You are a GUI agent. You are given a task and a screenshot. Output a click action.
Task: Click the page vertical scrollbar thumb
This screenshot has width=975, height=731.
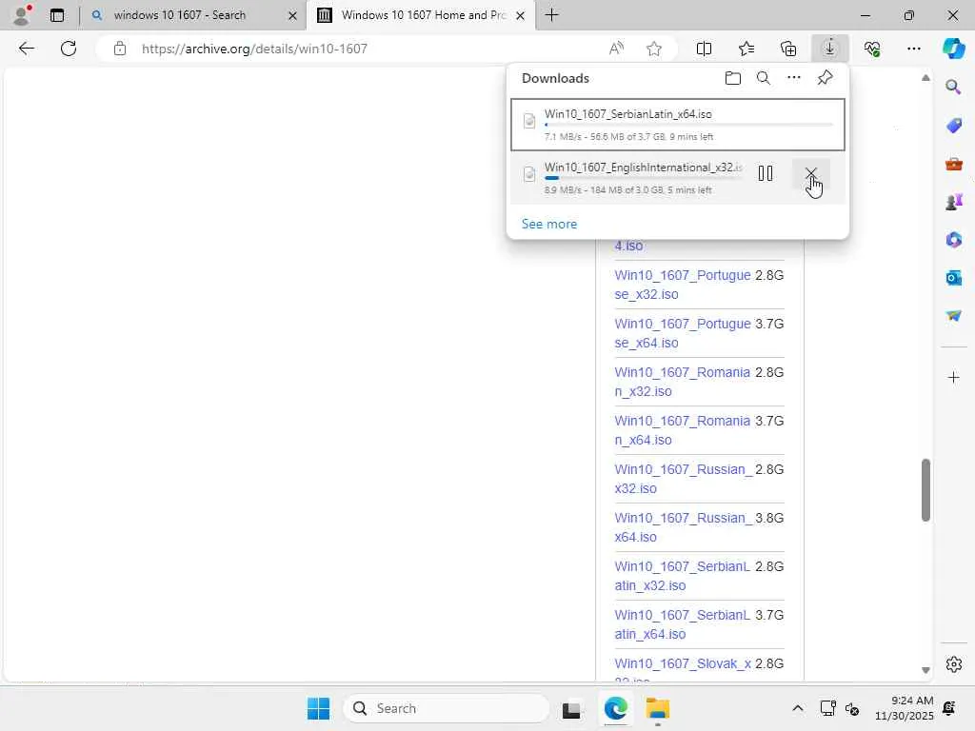tap(925, 490)
